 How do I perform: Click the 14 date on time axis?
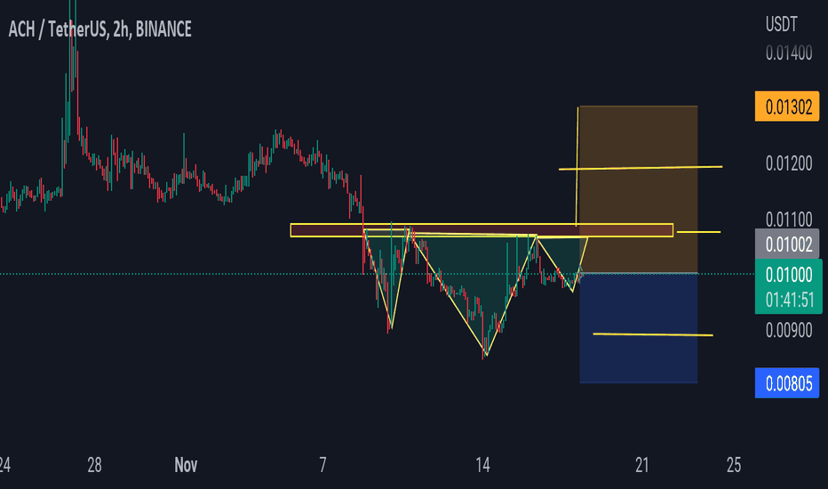click(482, 465)
